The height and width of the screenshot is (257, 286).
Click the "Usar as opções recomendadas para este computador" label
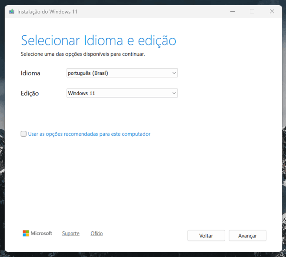click(x=89, y=134)
